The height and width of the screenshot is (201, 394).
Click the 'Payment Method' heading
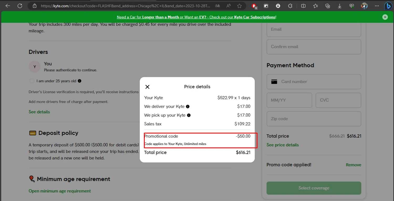point(290,65)
